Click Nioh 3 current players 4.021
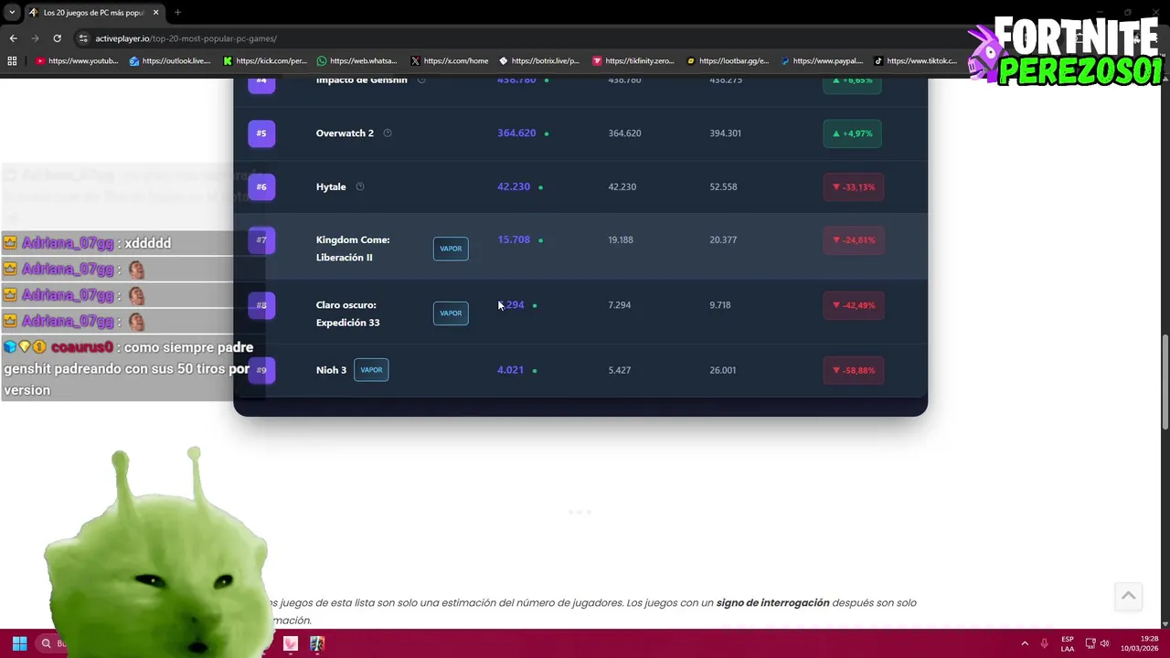Viewport: 1170px width, 658px height. (x=510, y=370)
